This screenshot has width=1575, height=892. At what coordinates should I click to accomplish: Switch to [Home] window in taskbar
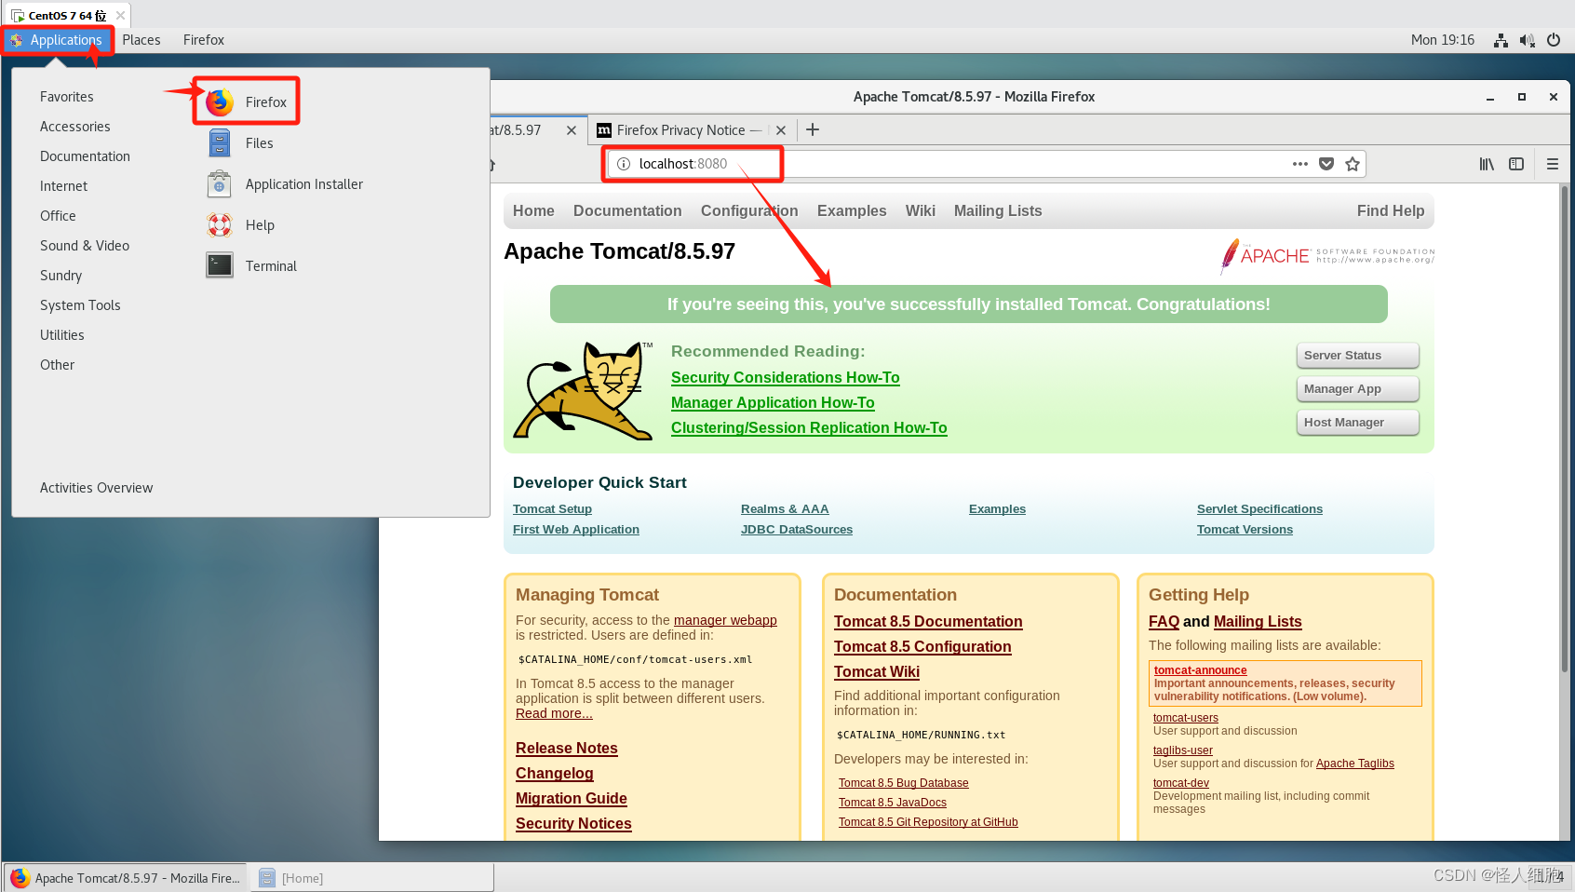372,878
